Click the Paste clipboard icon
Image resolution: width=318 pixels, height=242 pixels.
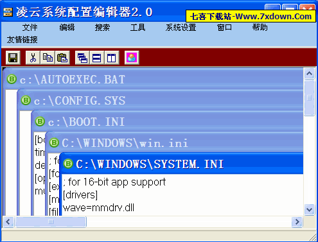pos(62,58)
